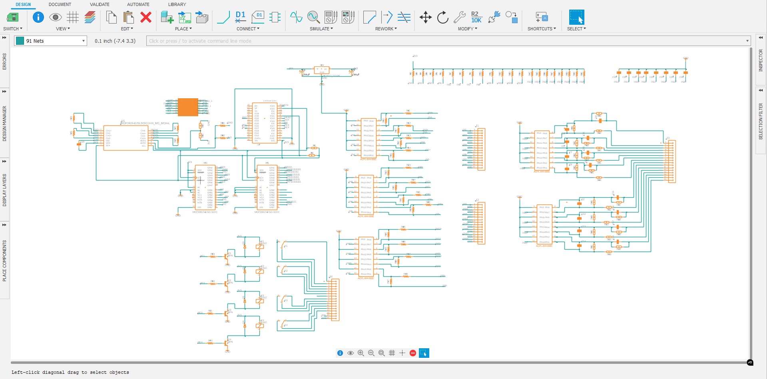Open the INSPECTOR side panel

[x=761, y=60]
